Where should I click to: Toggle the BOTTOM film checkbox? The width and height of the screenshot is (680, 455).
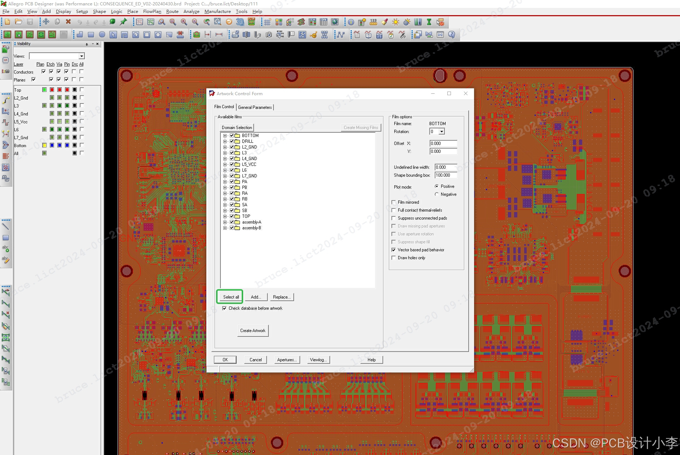pyautogui.click(x=232, y=136)
